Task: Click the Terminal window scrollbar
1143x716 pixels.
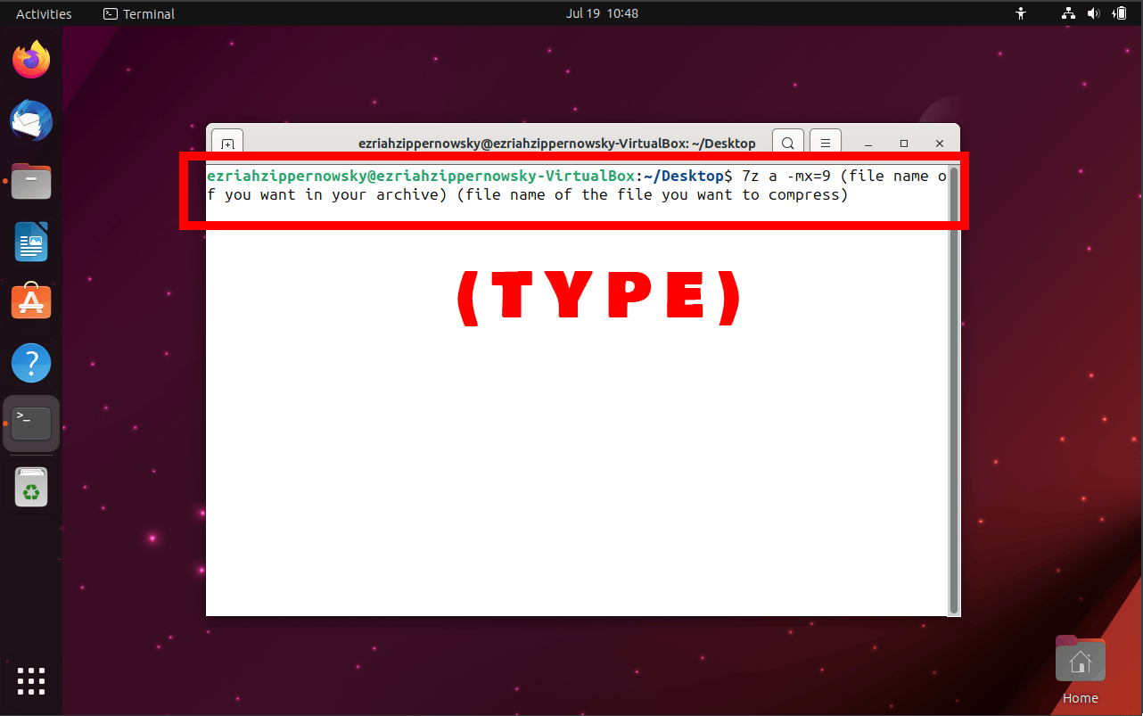Action: [x=955, y=357]
